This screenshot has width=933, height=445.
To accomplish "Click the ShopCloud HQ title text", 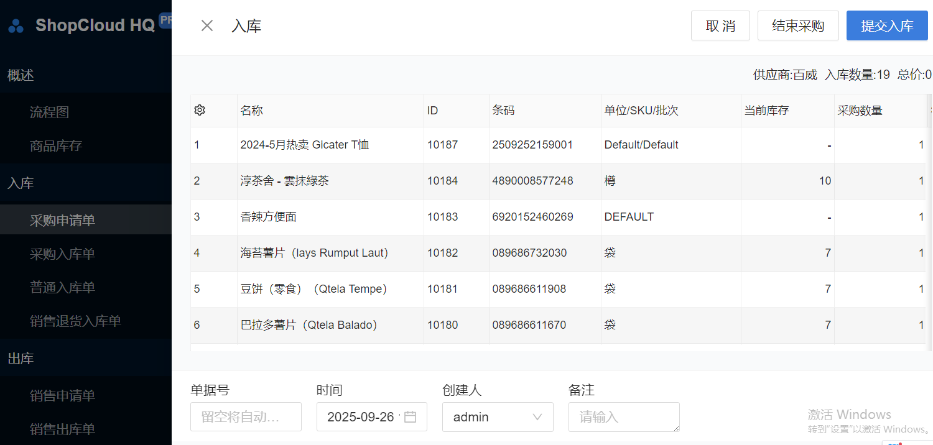I will pos(95,25).
